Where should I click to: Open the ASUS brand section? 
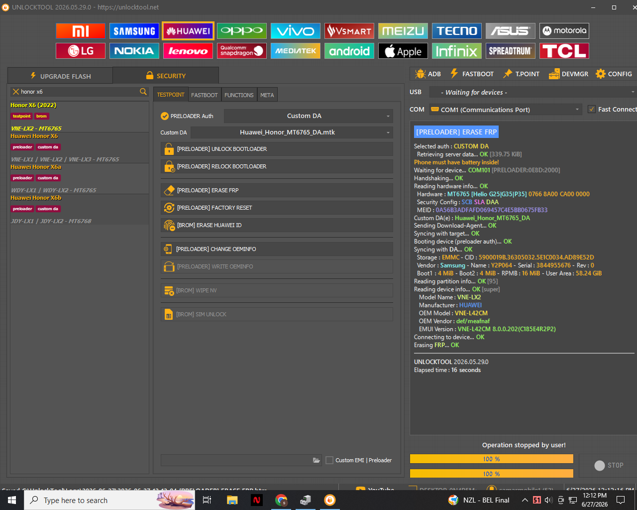[x=511, y=31]
